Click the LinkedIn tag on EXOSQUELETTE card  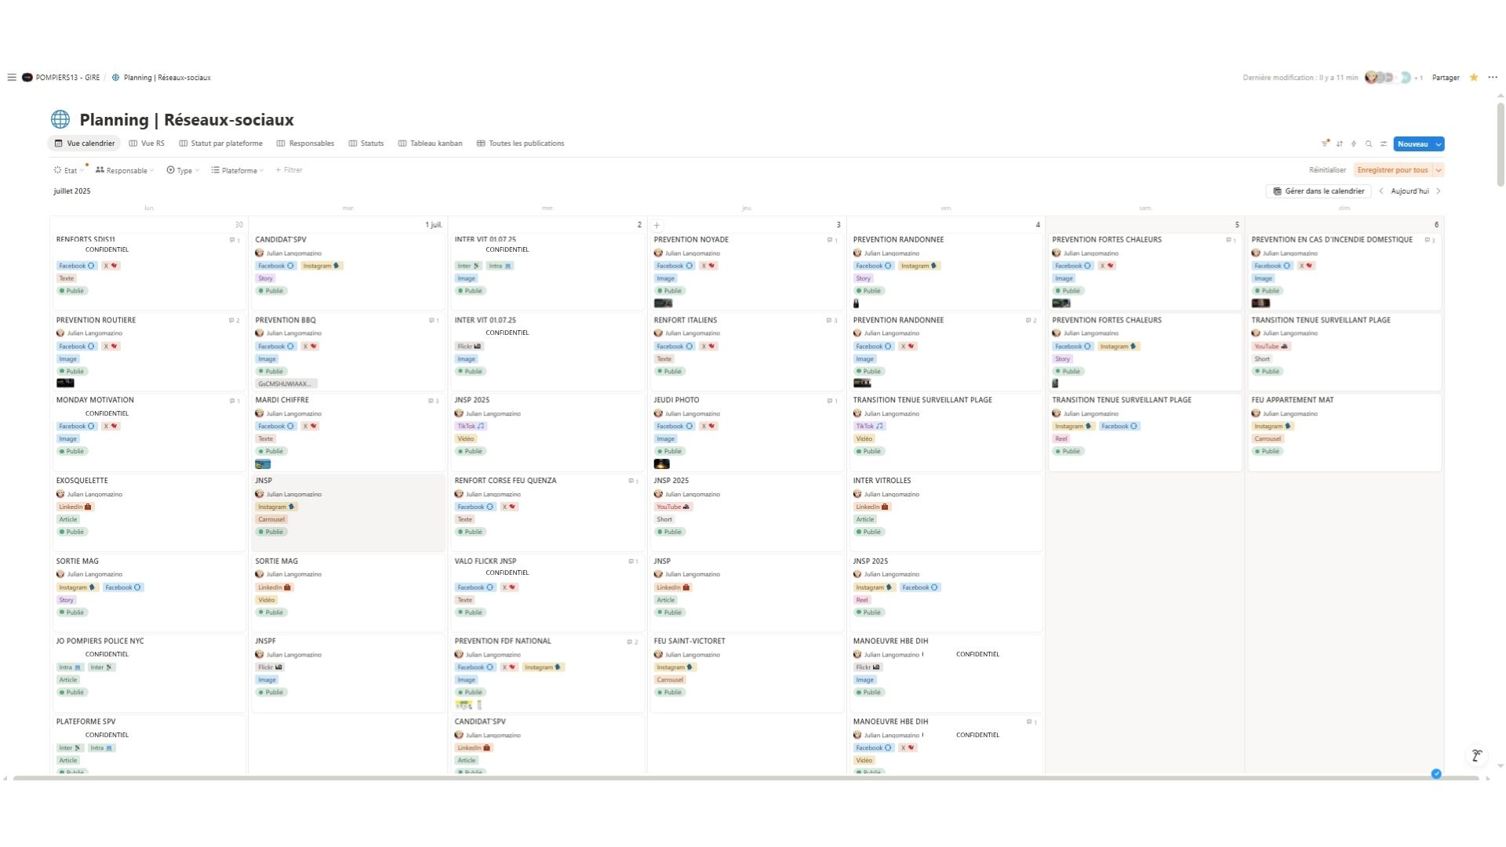(x=75, y=507)
